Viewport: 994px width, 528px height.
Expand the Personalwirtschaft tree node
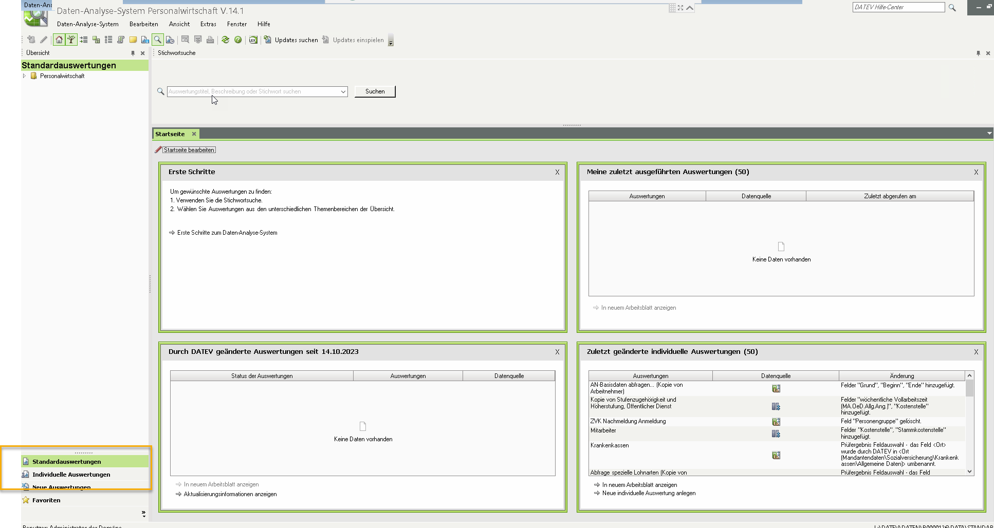24,76
